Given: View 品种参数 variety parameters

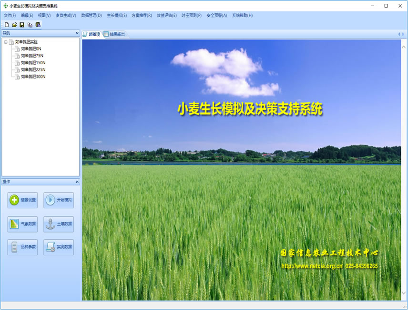Looking at the screenshot, I should pos(22,248).
